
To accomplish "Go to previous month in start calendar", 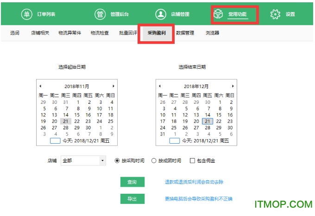I will coord(40,86).
